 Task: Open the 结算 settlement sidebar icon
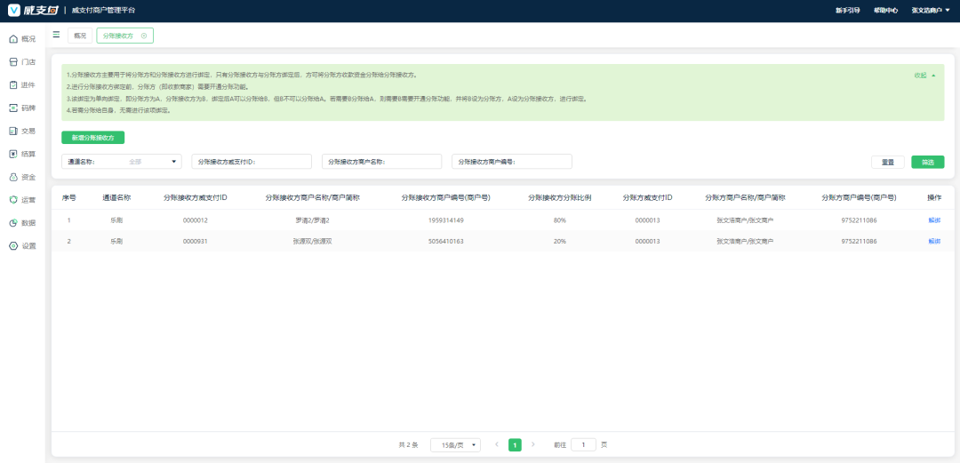click(x=13, y=154)
